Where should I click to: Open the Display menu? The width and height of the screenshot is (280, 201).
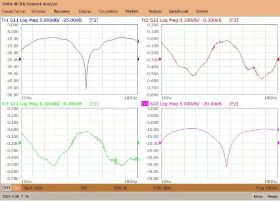[x=85, y=11]
